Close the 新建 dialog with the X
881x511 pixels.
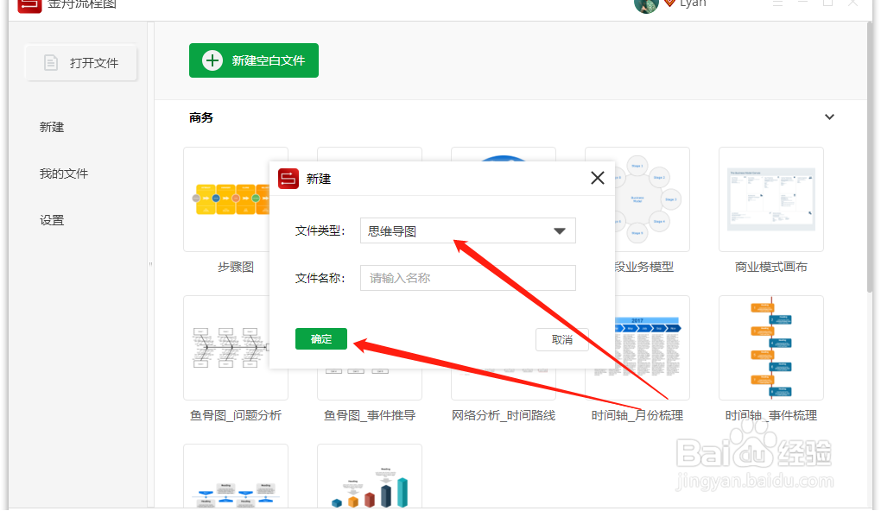click(597, 178)
